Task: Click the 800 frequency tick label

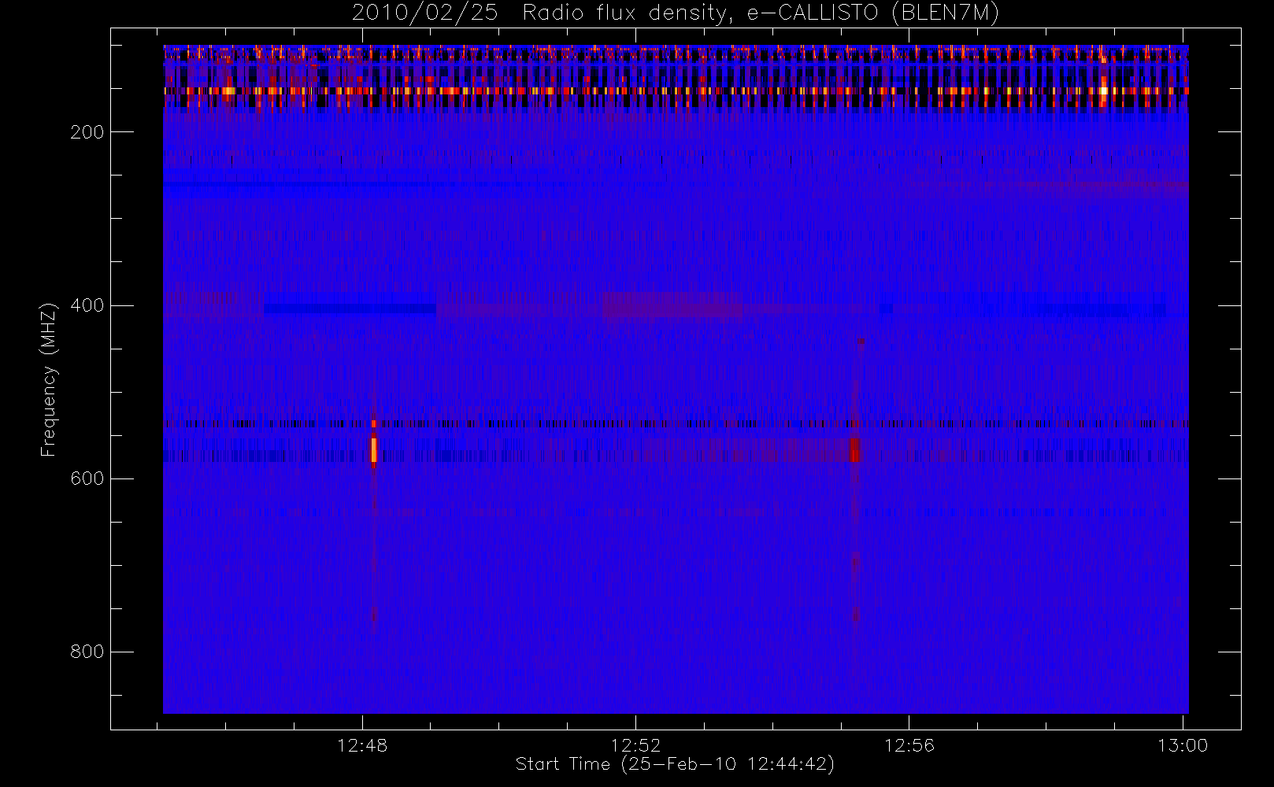Action: tap(87, 652)
